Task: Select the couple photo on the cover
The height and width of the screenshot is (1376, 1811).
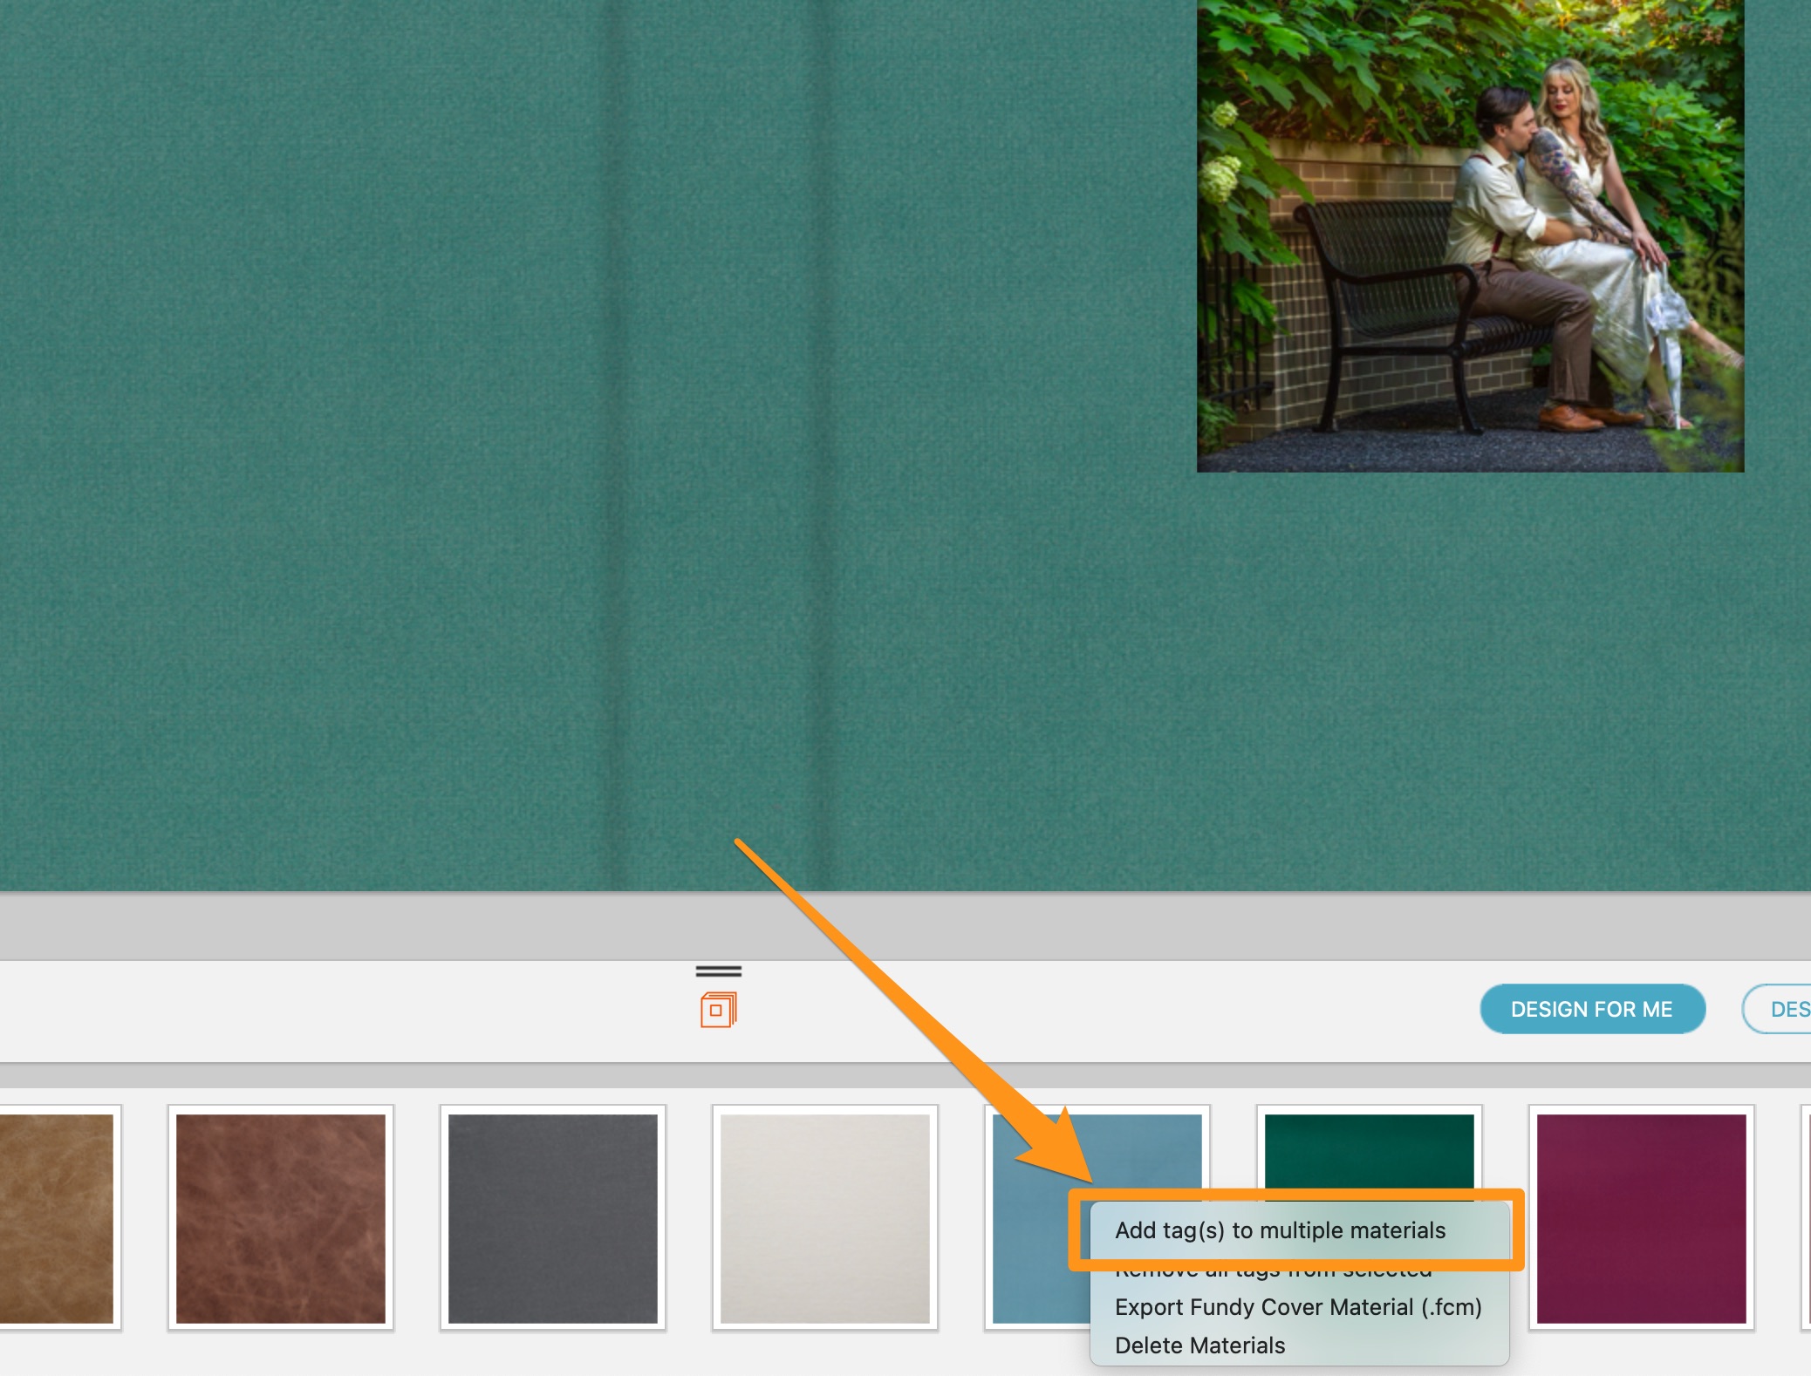Action: tap(1470, 235)
